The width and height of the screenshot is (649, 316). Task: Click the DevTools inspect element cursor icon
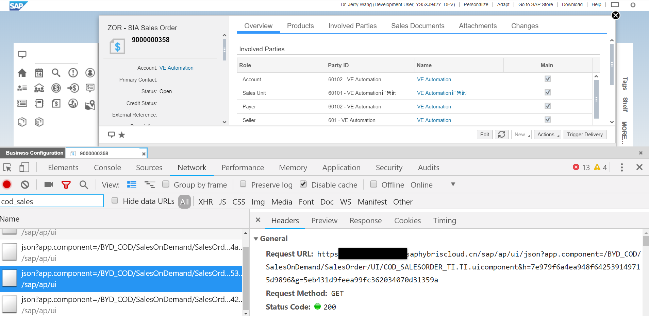click(x=7, y=168)
